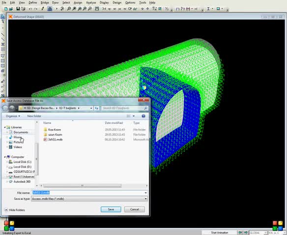Click the Show Deformed Shape icon
287x235 pixels.
tap(183, 9)
